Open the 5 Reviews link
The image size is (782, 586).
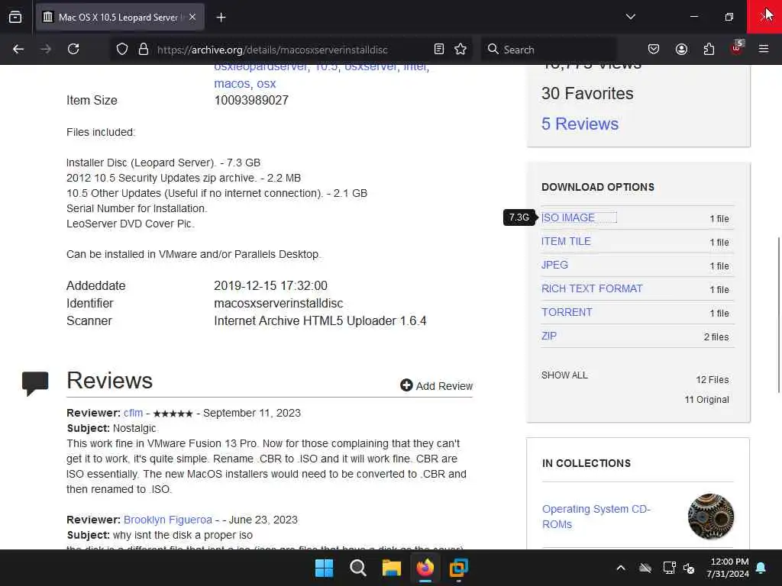(580, 124)
